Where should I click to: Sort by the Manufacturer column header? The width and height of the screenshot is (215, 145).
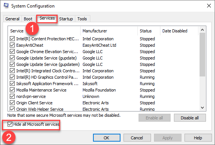(x=109, y=31)
